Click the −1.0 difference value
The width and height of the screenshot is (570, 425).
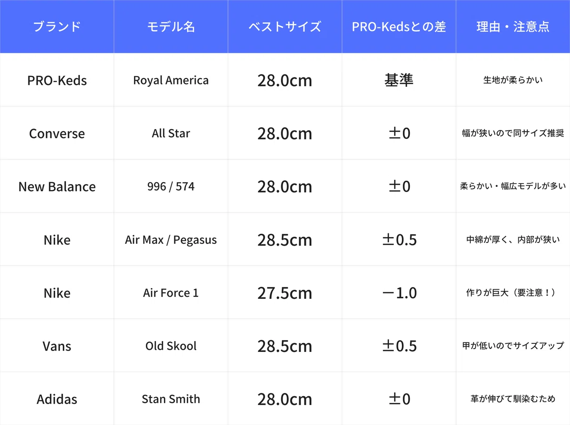coord(399,293)
